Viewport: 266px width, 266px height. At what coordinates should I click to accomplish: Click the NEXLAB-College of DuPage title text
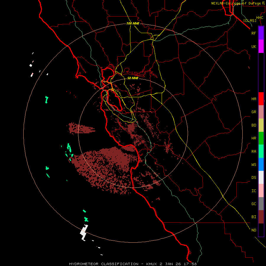click(236, 3)
